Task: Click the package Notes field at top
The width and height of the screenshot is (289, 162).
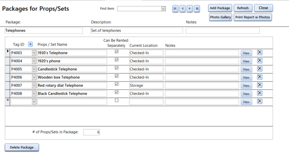Action: pos(222,31)
